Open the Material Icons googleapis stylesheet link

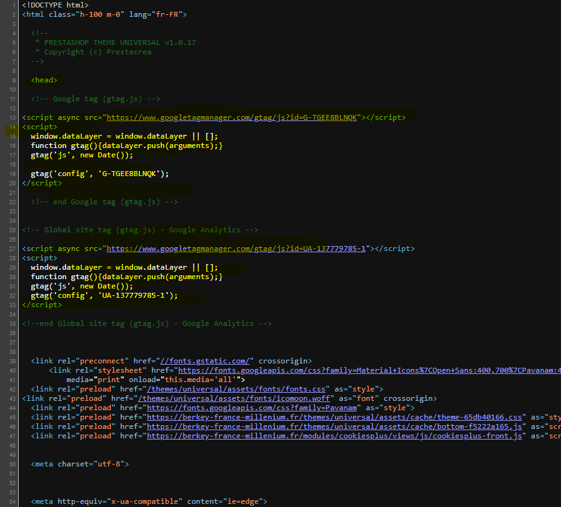click(x=369, y=370)
